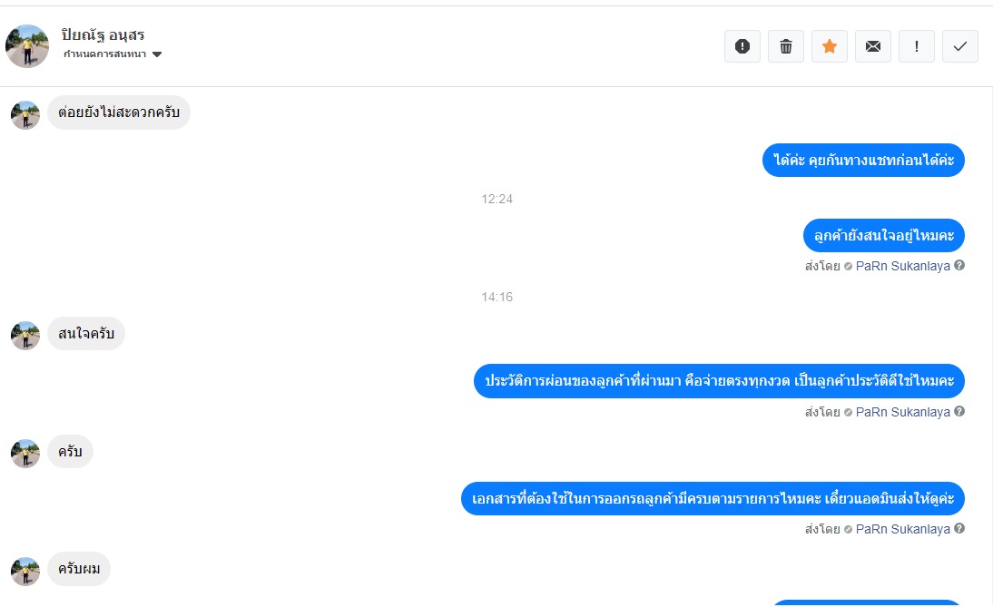Click avatar next to สนใจครับ message
The image size is (993, 607).
[25, 336]
